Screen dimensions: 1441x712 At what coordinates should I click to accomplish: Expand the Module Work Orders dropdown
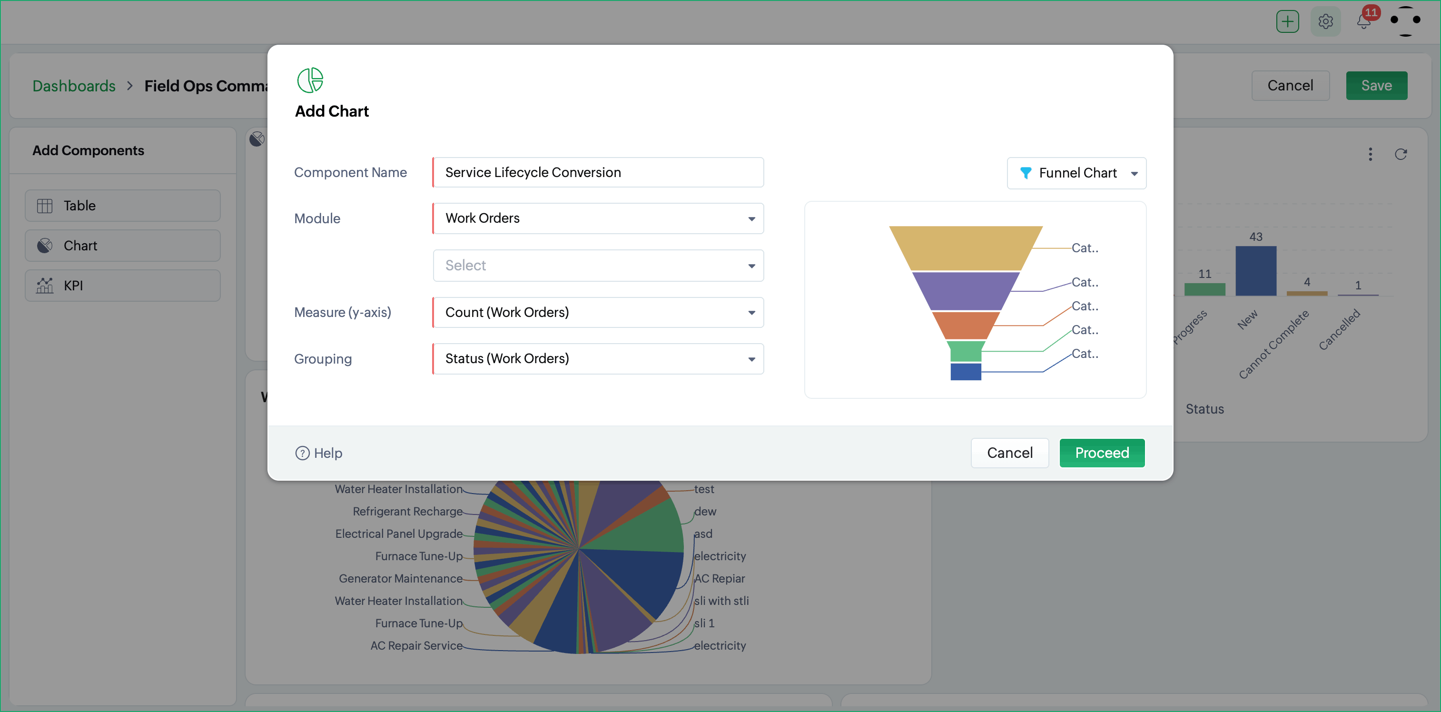(x=598, y=218)
